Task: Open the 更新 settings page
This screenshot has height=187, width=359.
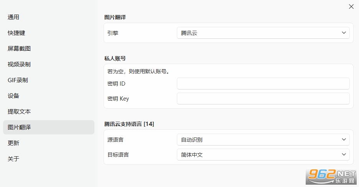Action: pyautogui.click(x=49, y=143)
